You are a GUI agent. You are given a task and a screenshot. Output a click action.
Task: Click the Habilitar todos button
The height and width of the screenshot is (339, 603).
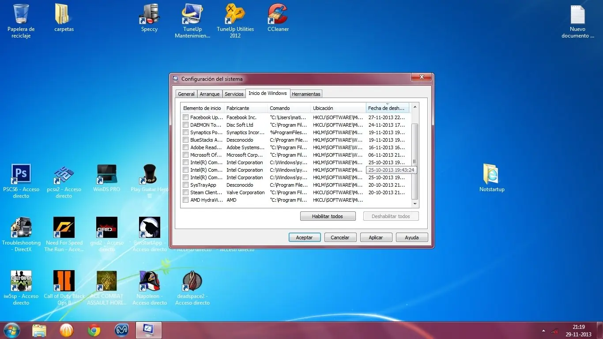pyautogui.click(x=328, y=216)
